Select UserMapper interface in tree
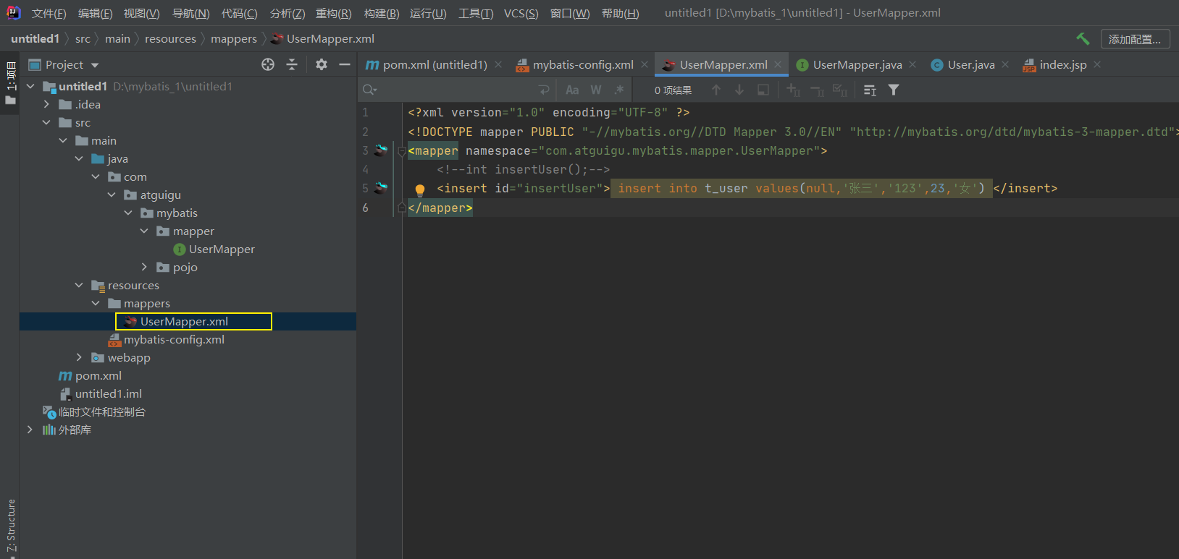This screenshot has height=559, width=1179. 222,249
